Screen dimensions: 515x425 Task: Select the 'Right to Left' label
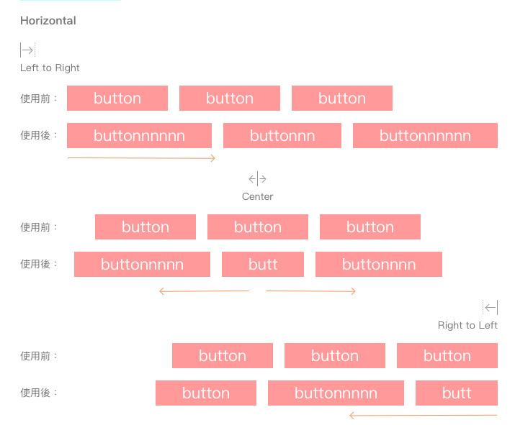[x=467, y=325]
